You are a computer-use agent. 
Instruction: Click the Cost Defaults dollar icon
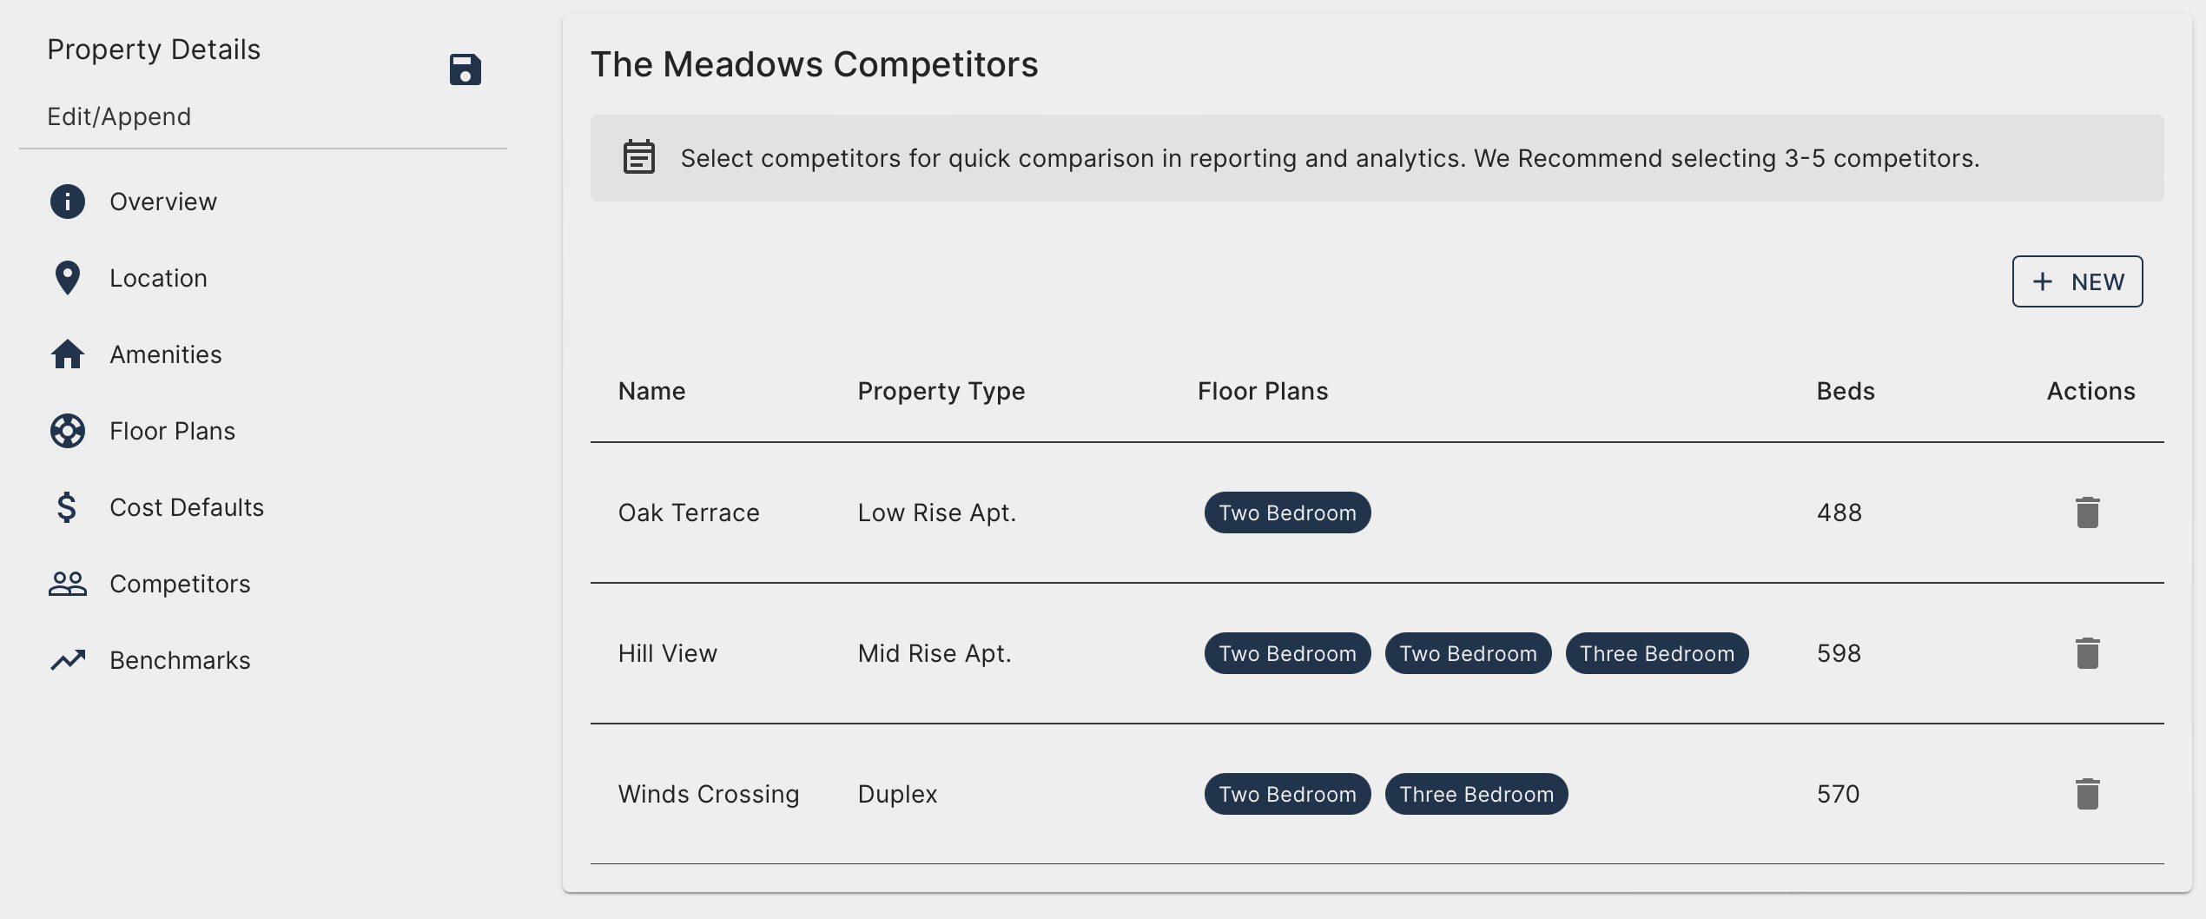(67, 507)
